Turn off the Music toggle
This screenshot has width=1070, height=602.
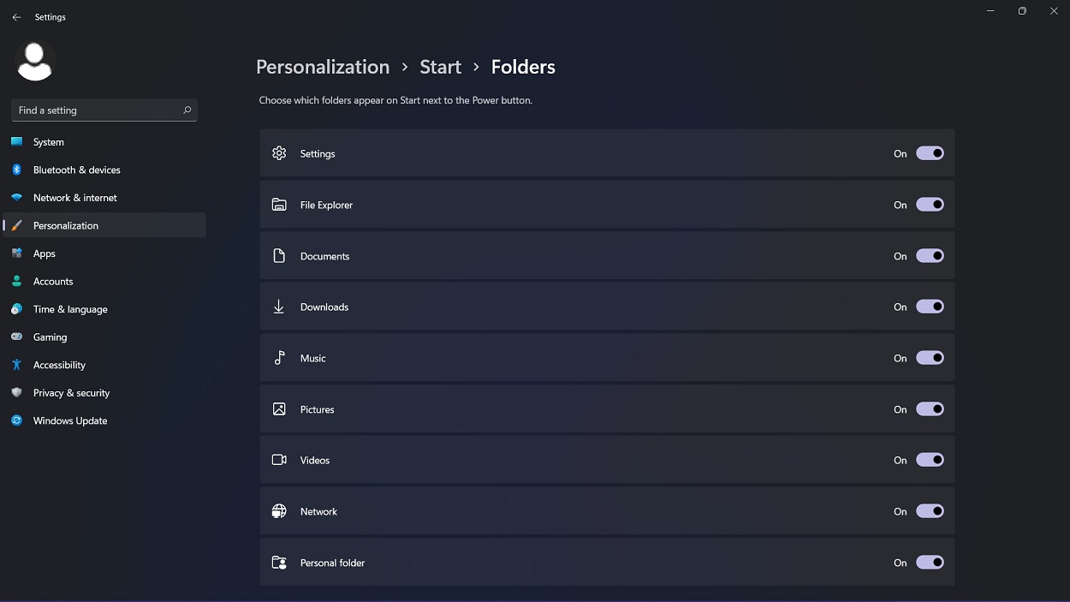[x=930, y=358]
